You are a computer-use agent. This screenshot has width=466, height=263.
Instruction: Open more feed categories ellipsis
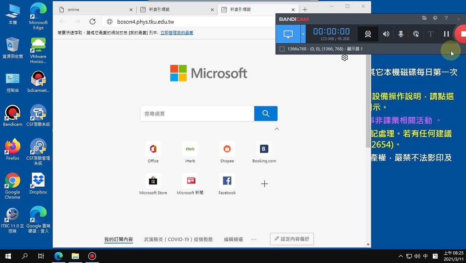point(254,239)
